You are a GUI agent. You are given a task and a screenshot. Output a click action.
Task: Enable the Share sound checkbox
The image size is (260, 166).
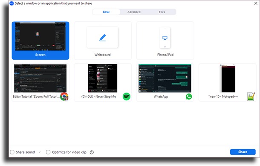(x=12, y=152)
